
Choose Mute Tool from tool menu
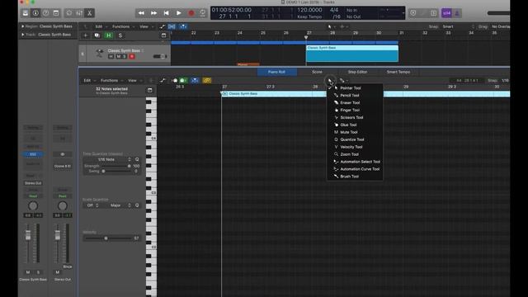tap(355, 132)
